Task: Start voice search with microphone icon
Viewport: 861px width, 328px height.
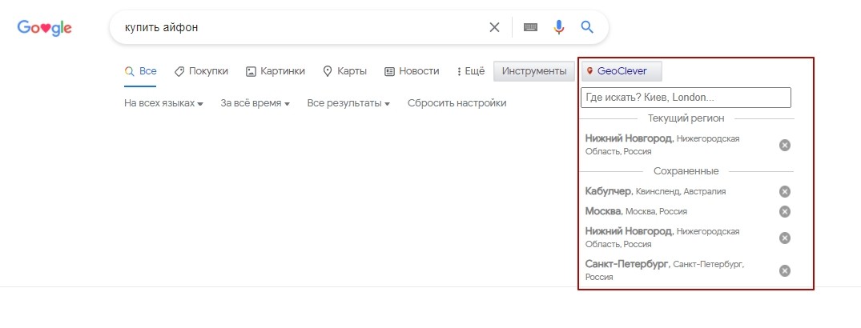Action: [559, 27]
